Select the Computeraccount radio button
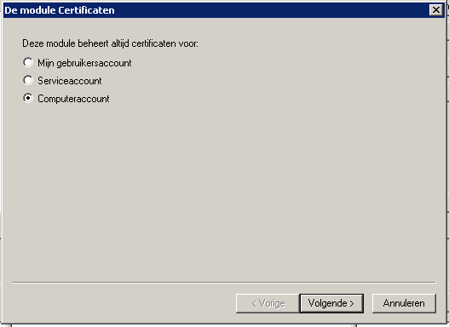Viewport: 449px width, 327px height. [28, 98]
